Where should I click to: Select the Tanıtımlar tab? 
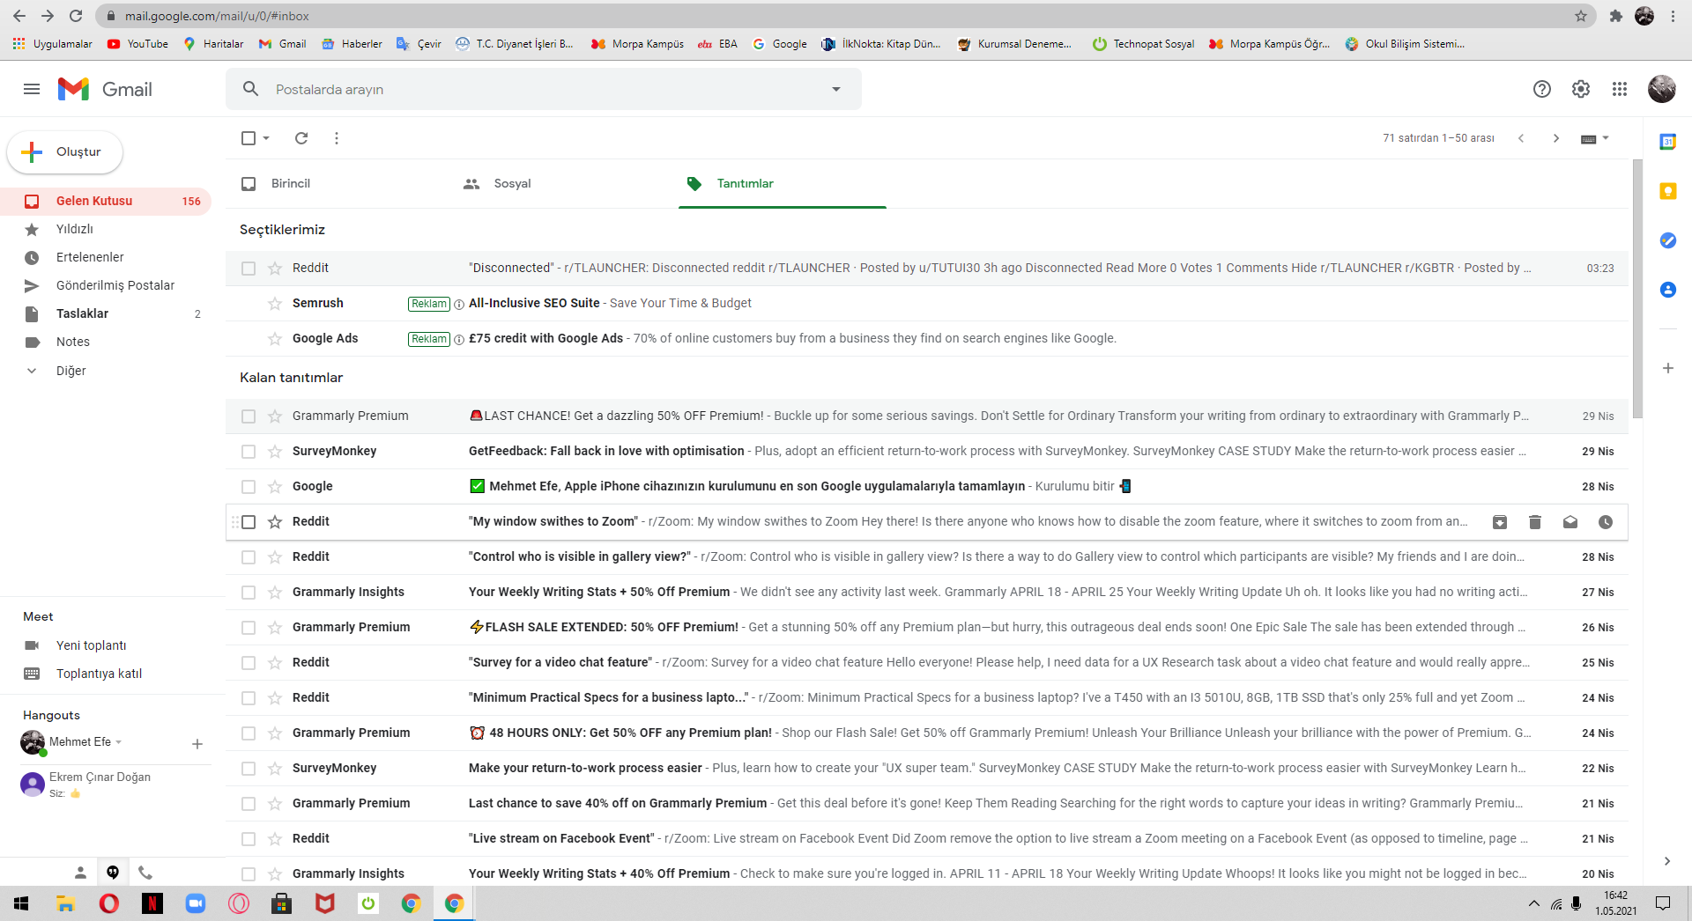coord(783,183)
